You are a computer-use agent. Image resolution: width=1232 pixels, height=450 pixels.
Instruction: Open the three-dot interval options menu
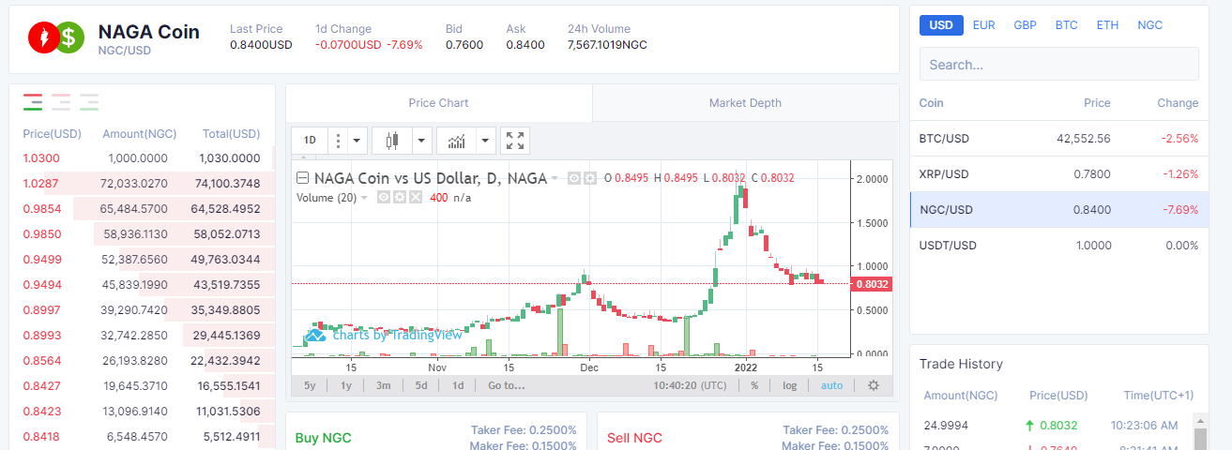[338, 141]
